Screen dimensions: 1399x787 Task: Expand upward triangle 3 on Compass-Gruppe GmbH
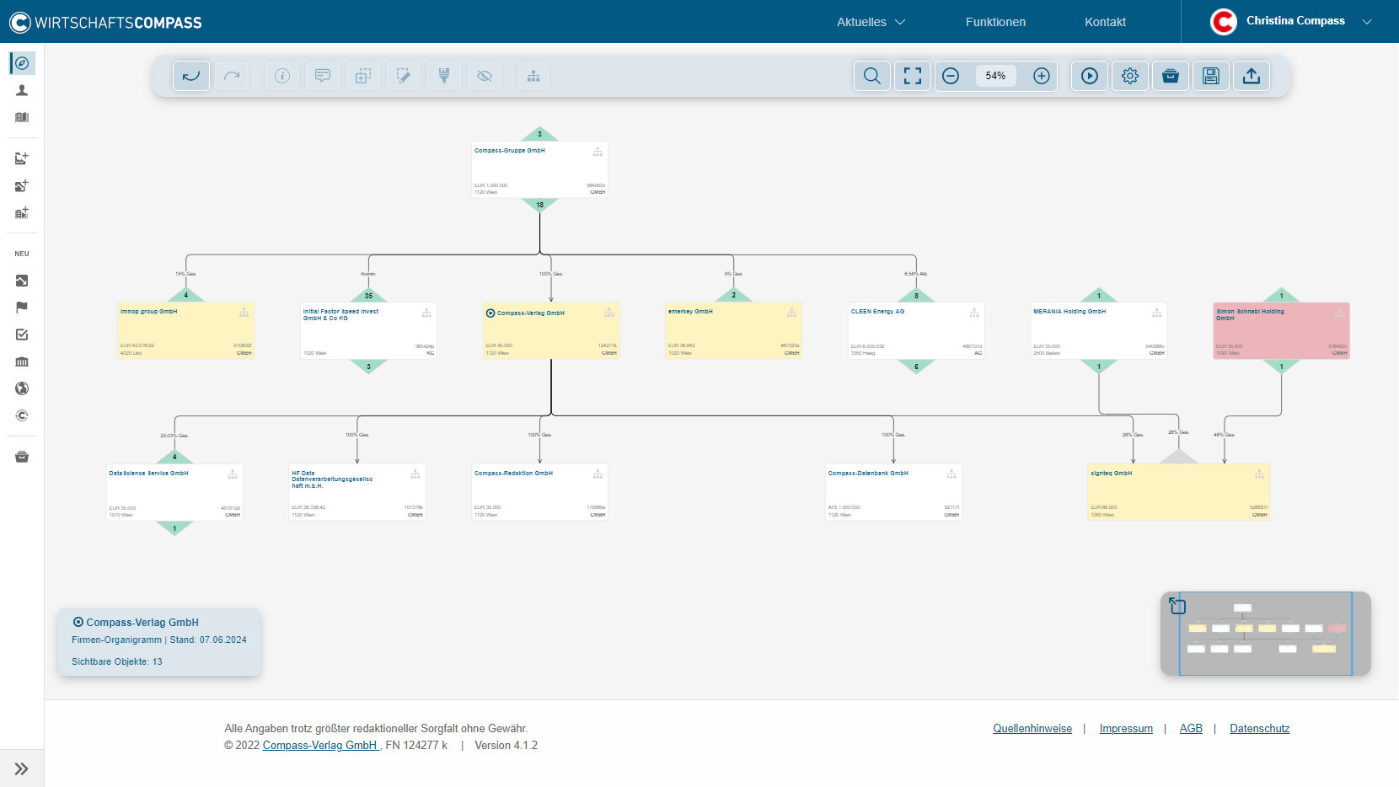[539, 134]
